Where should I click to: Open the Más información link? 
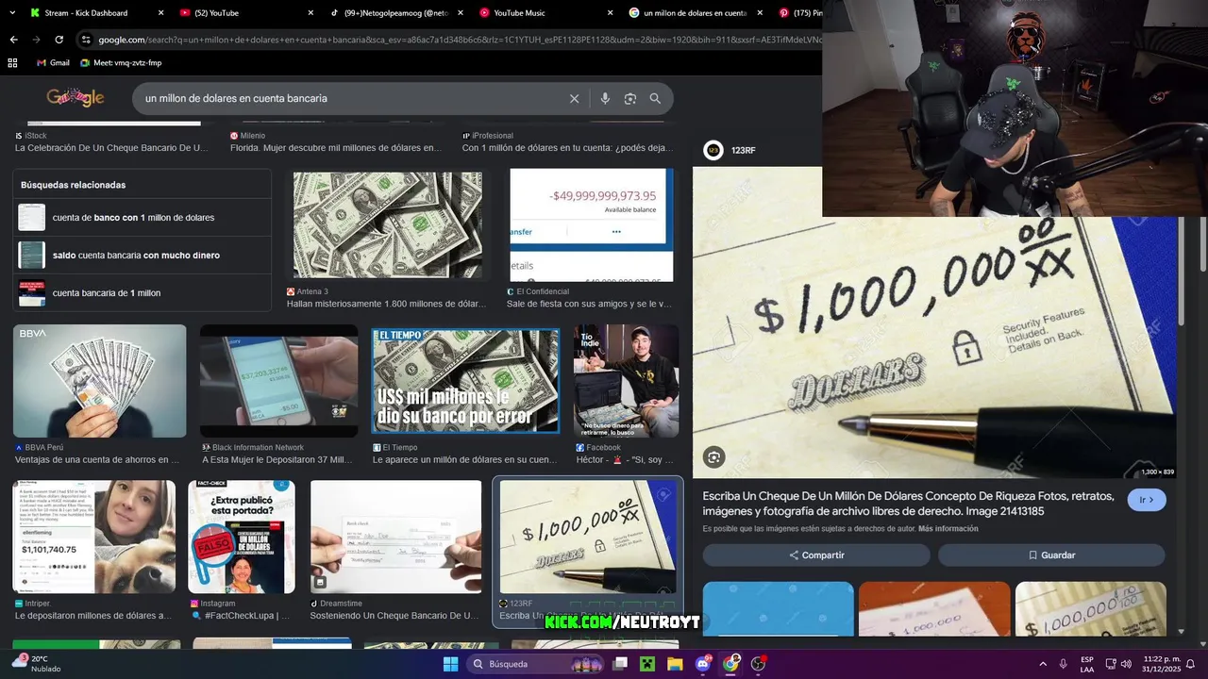click(x=948, y=528)
